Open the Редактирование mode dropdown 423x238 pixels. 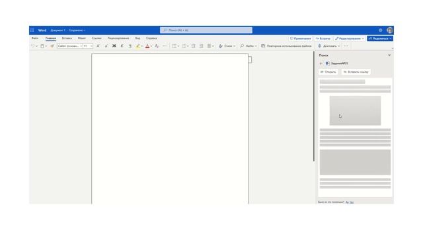tap(350, 38)
